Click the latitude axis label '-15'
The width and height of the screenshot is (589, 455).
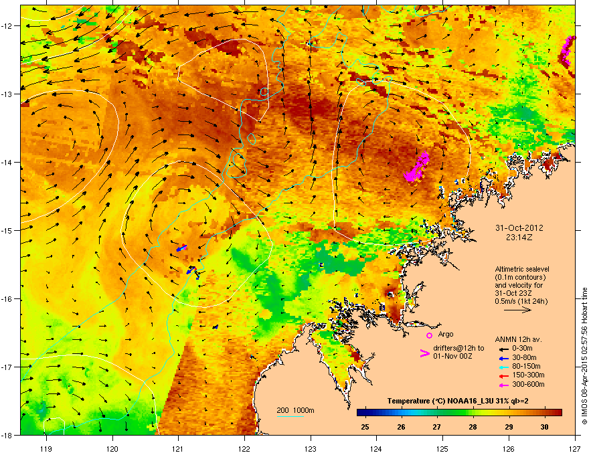point(7,230)
